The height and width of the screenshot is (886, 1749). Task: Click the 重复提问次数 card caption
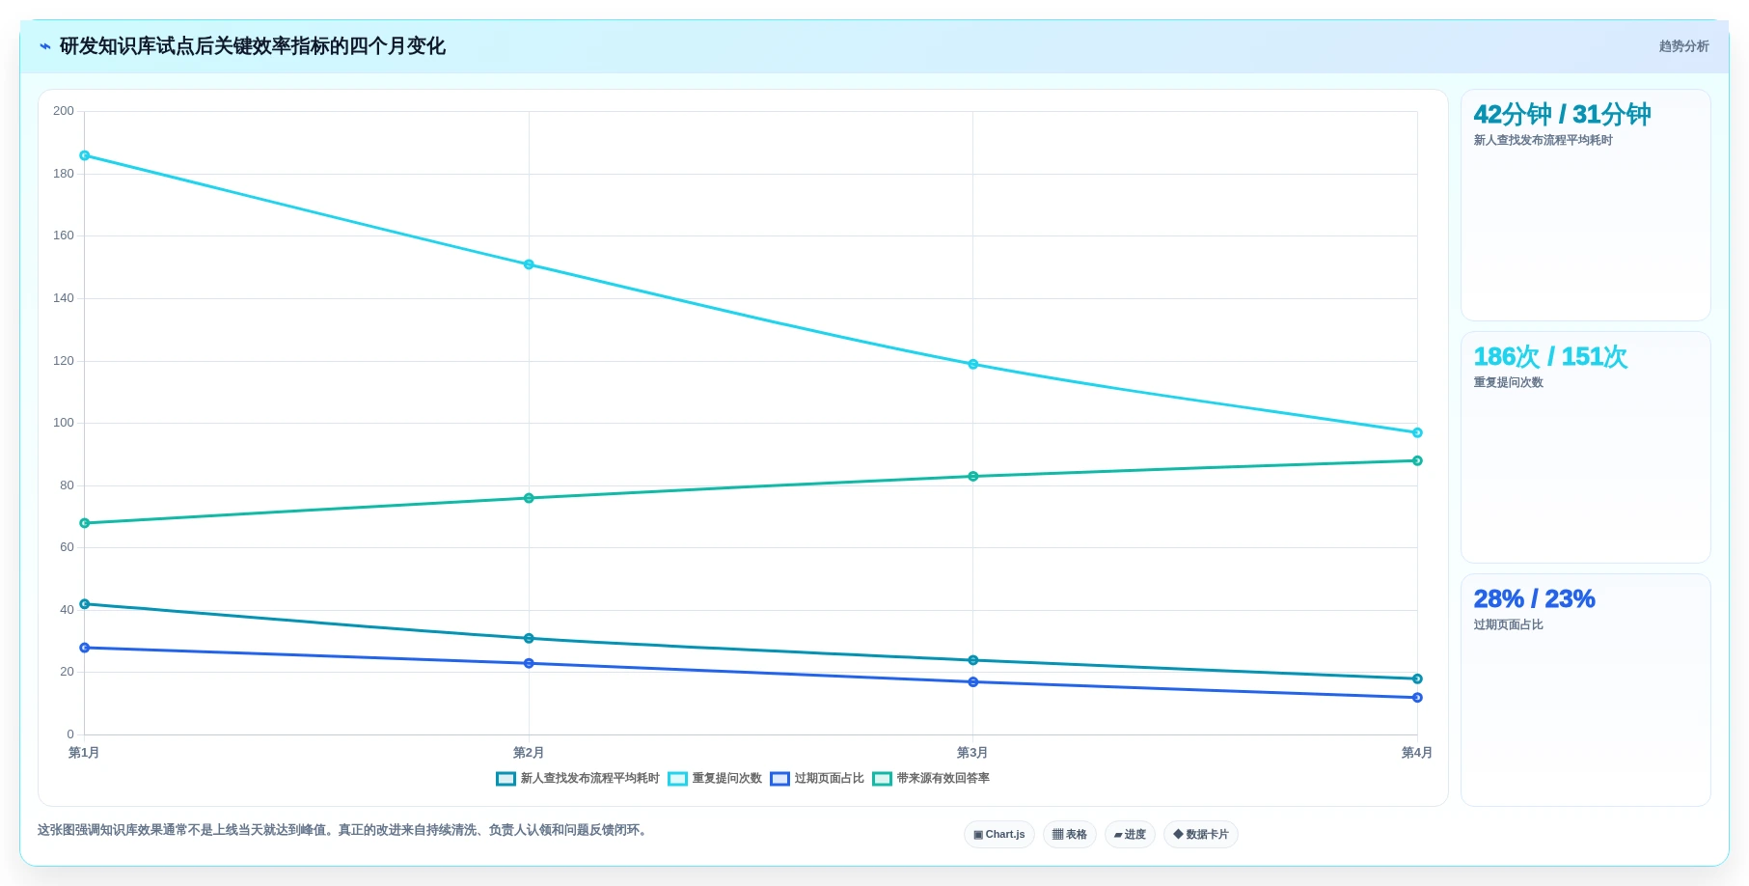click(x=1508, y=382)
